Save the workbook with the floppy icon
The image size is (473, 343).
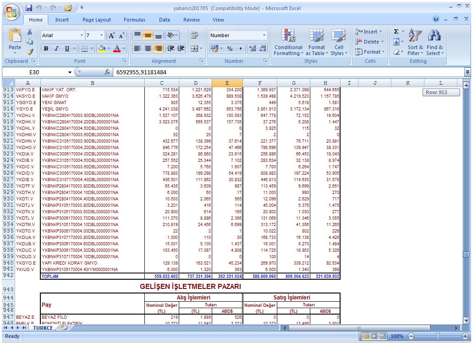pyautogui.click(x=29, y=8)
